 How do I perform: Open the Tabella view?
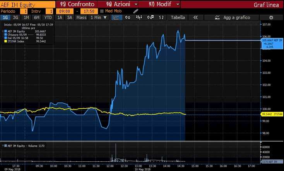(x=178, y=17)
